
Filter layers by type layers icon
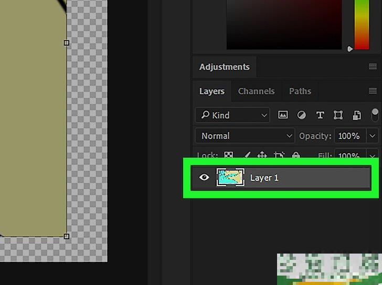click(320, 115)
